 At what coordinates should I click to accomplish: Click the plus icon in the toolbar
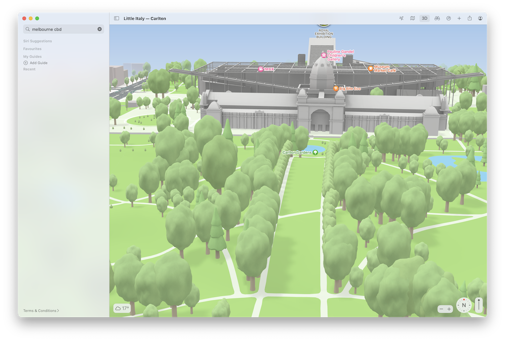[459, 18]
